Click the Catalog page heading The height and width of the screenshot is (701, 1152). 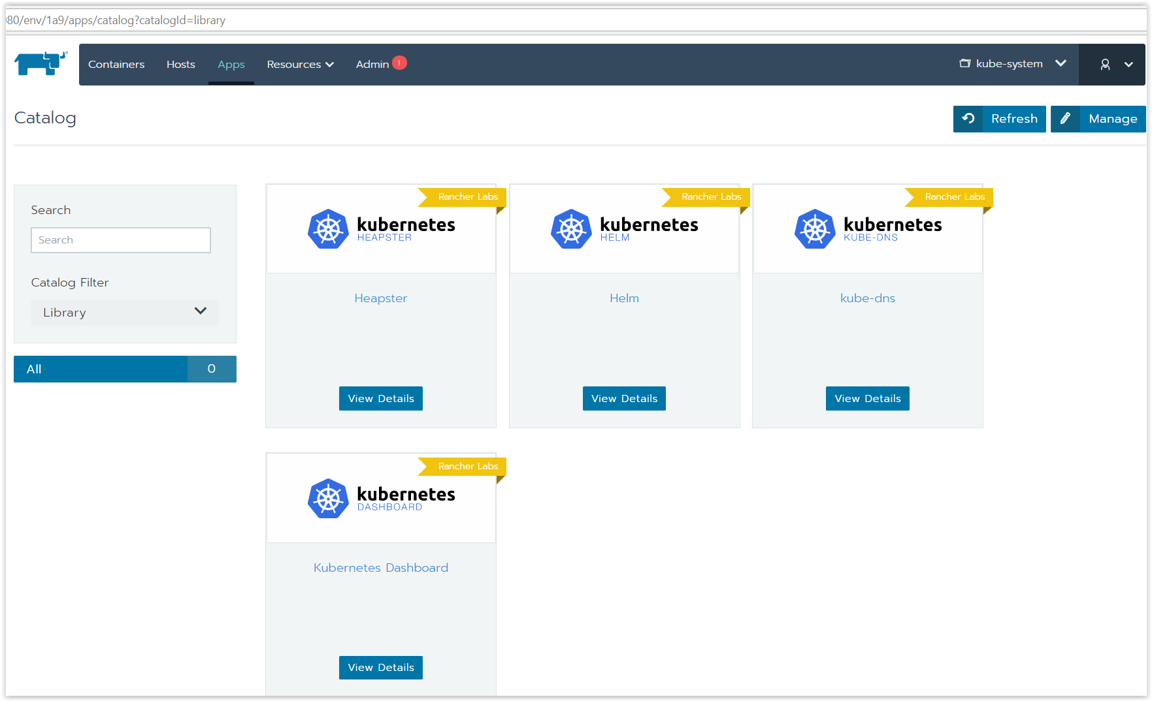(x=45, y=118)
